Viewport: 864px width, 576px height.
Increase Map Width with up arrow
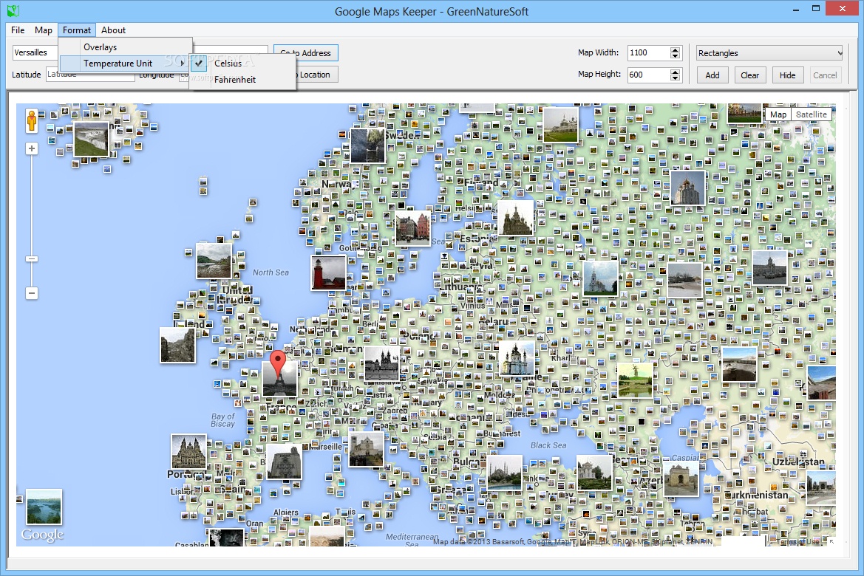click(675, 49)
